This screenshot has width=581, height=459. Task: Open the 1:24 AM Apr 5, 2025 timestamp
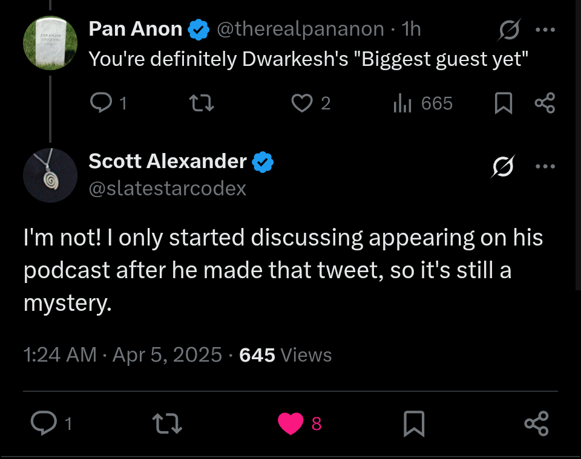(123, 354)
